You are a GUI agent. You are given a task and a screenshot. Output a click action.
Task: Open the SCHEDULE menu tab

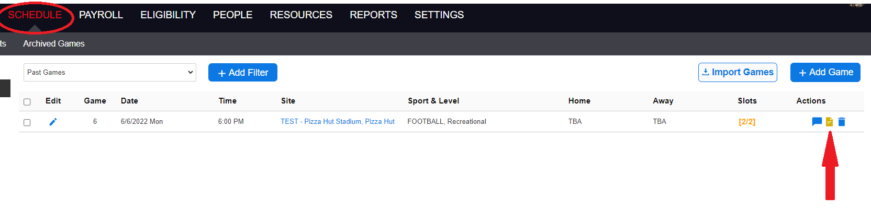[x=35, y=15]
